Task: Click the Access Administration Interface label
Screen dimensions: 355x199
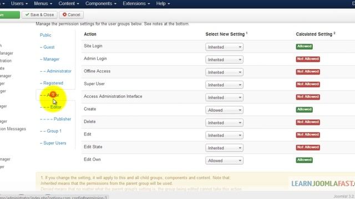Action: 113,96
